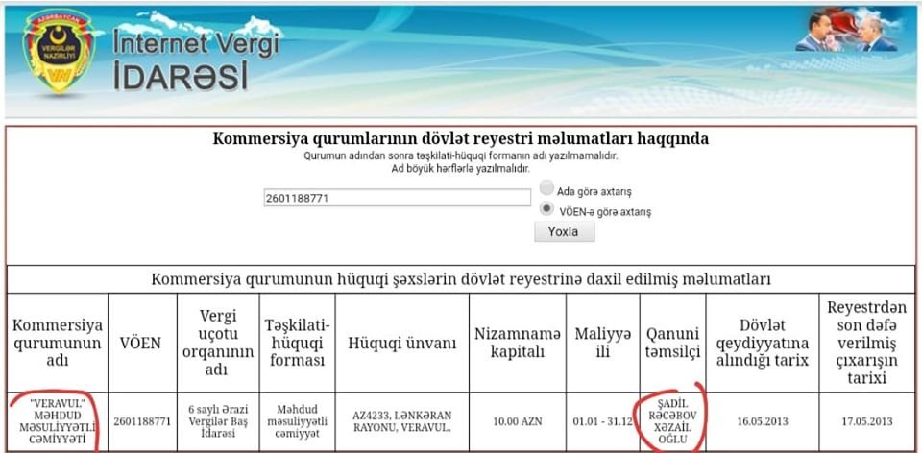Click the 'Ad böyük hərflərlə yazılmalıdır' note
922x453 pixels.
pyautogui.click(x=460, y=169)
